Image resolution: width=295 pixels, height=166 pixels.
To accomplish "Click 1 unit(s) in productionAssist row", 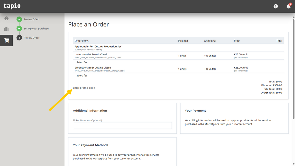I will (x=183, y=69).
